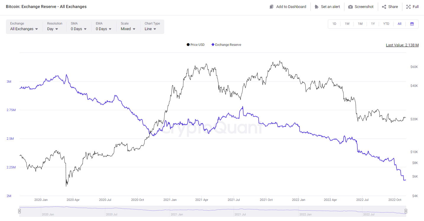
Task: Click the Full screen expand icon
Action: click(408, 7)
